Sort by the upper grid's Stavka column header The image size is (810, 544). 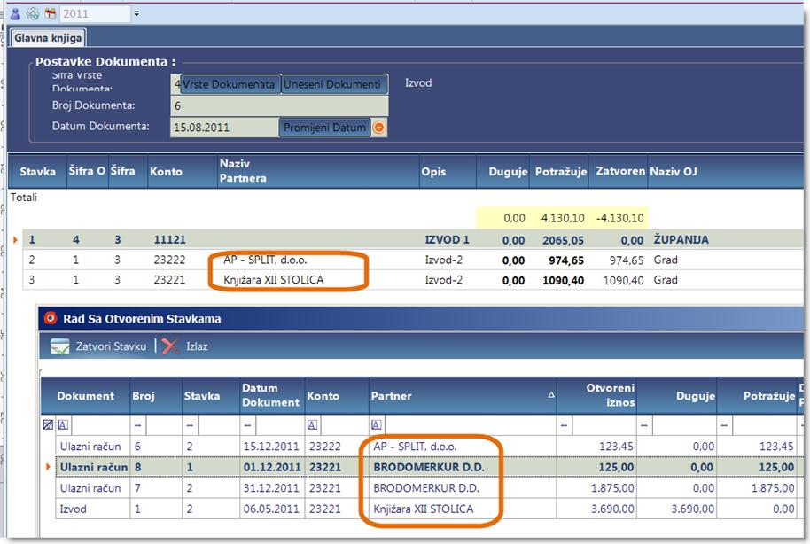[x=37, y=172]
